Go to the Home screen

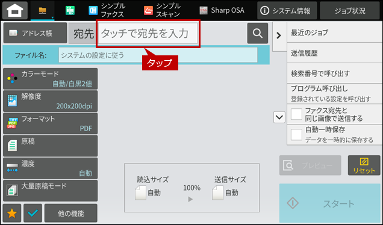pyautogui.click(x=15, y=10)
